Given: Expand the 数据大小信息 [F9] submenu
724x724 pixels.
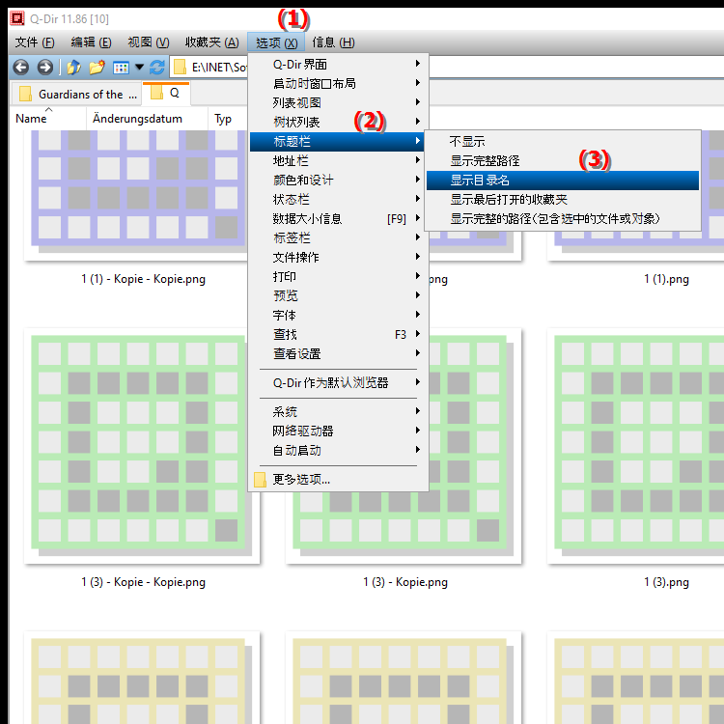Looking at the screenshot, I should [x=339, y=218].
